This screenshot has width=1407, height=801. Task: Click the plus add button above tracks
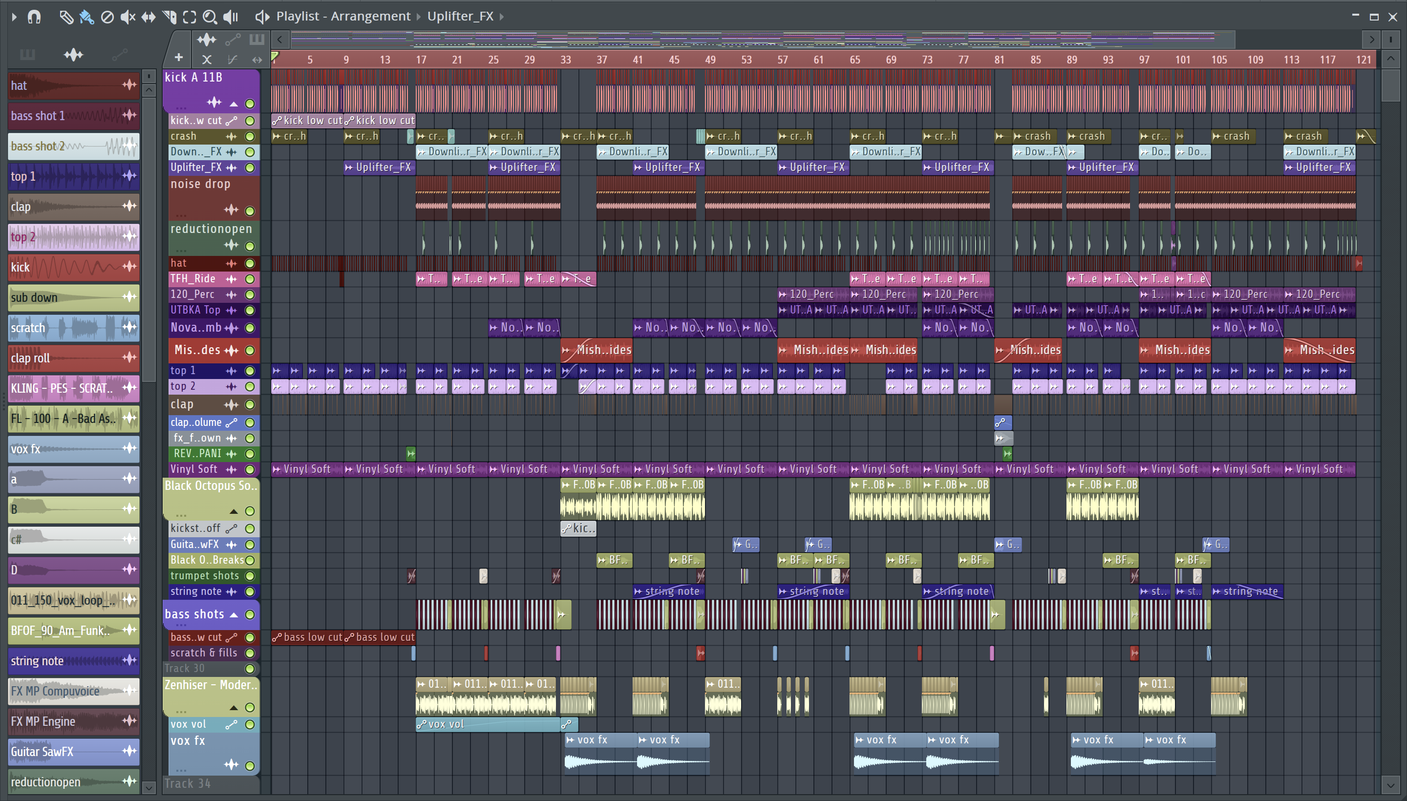click(x=179, y=58)
